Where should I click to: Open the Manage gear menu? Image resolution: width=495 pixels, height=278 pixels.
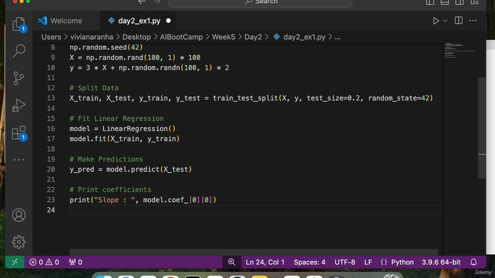point(19,242)
